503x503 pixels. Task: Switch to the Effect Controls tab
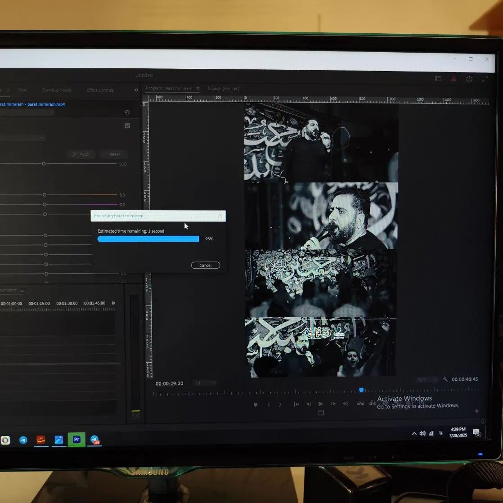point(100,90)
